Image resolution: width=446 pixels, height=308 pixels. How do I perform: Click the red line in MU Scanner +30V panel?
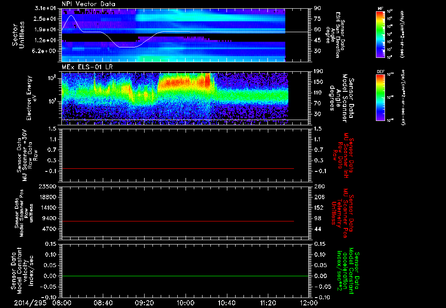pos(178,169)
